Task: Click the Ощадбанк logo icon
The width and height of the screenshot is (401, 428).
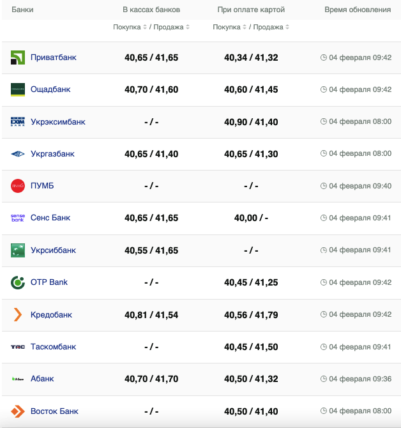Action: (18, 89)
